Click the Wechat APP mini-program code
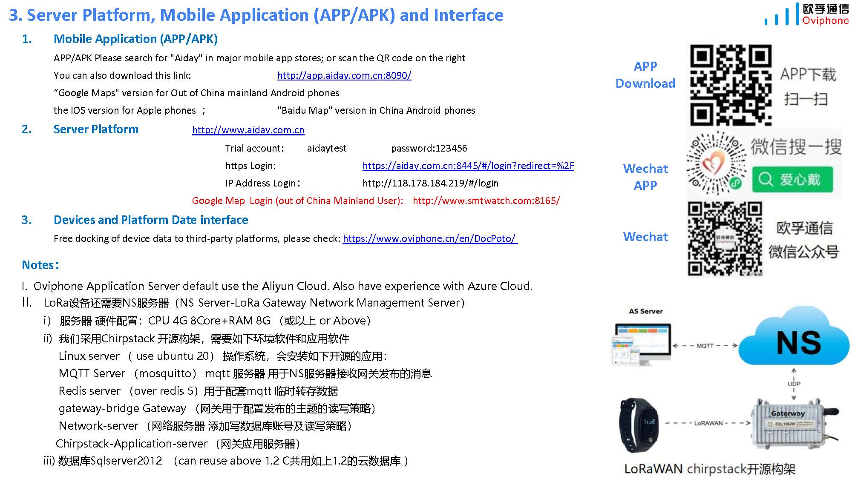Screen dimensions: 852x479 point(717,163)
